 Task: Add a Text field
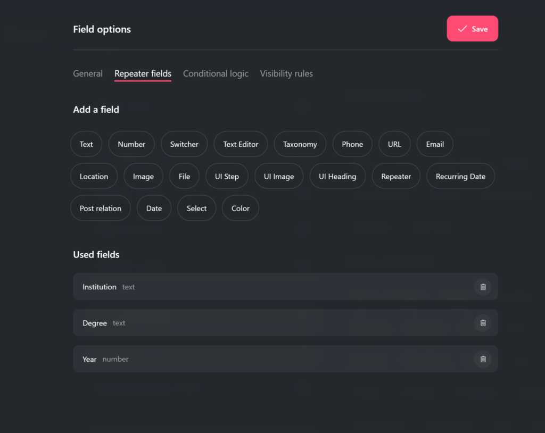pos(86,144)
